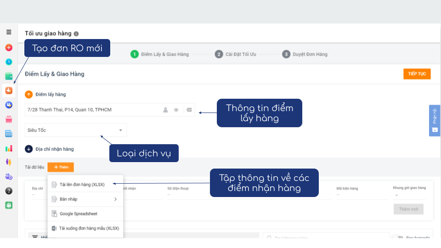This screenshot has width=441, height=248.
Task: Expand the Bản nháp submenu arrow
Action: tap(116, 199)
